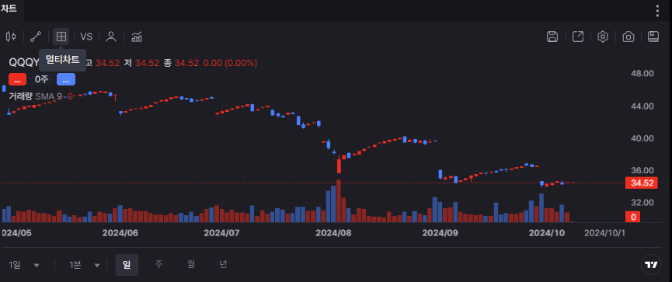Click the 거래량 volume indicator label
The image size is (672, 282).
[20, 96]
